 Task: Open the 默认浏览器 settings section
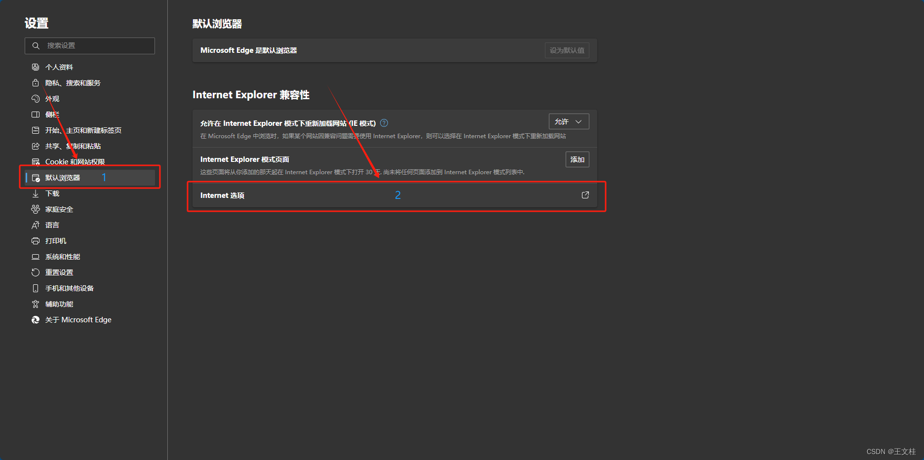pos(90,178)
